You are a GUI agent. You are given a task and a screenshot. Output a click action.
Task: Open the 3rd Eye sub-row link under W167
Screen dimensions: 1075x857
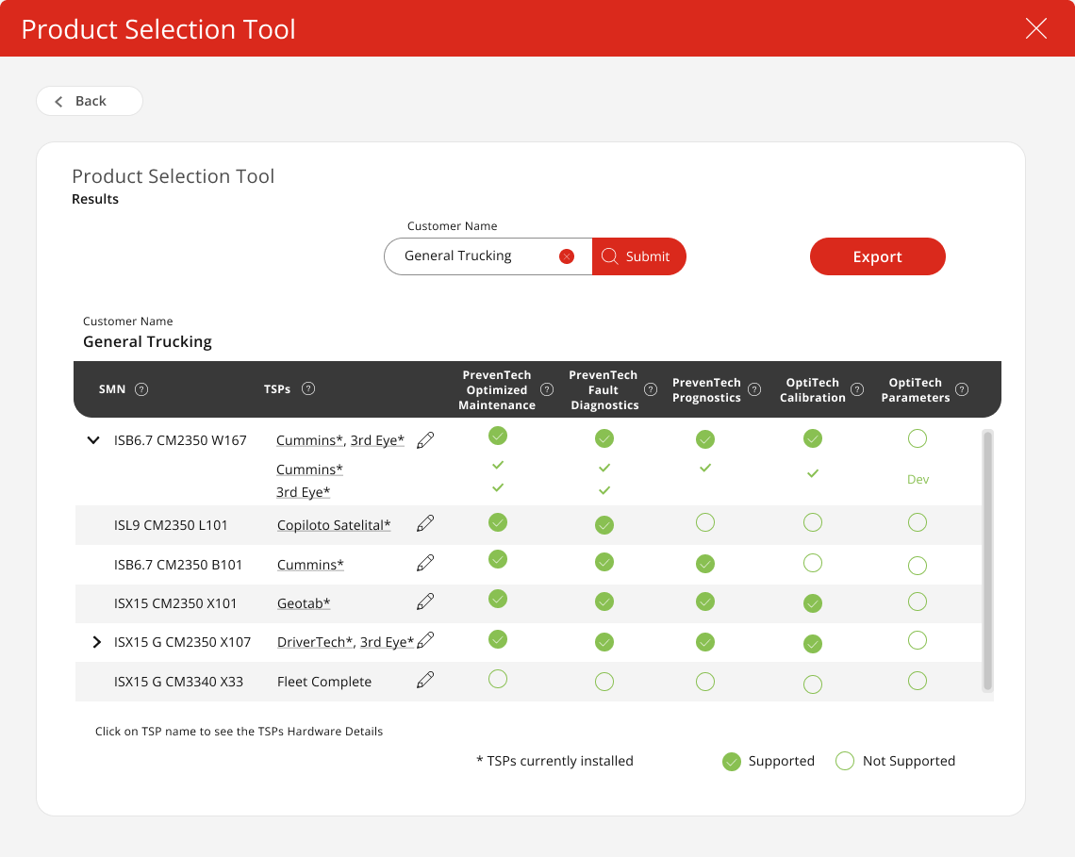(303, 492)
